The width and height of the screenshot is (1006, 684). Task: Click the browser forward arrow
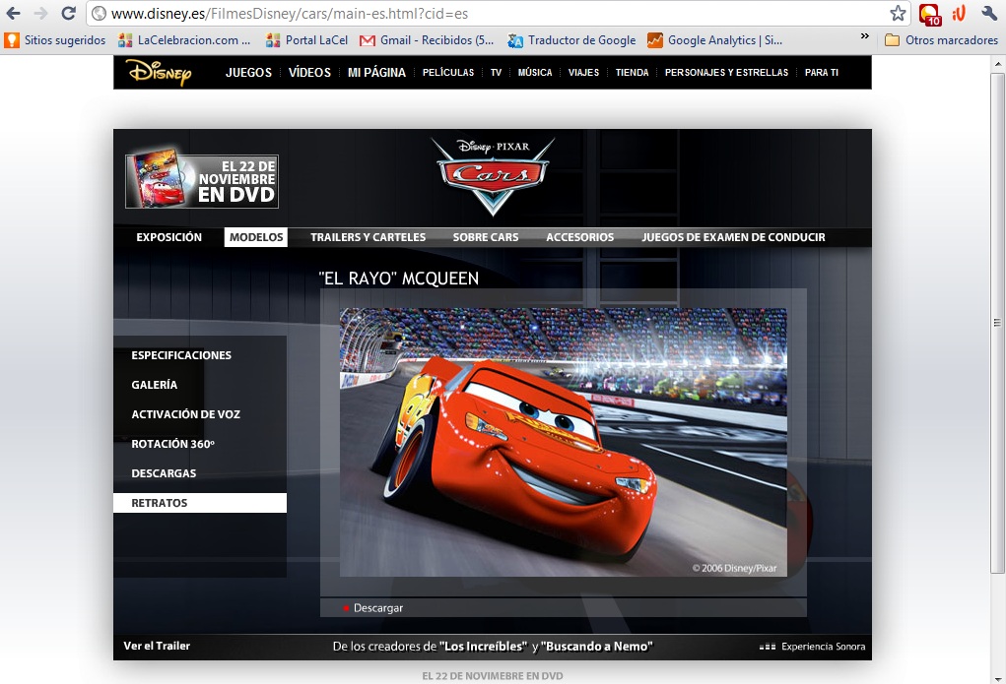click(40, 13)
